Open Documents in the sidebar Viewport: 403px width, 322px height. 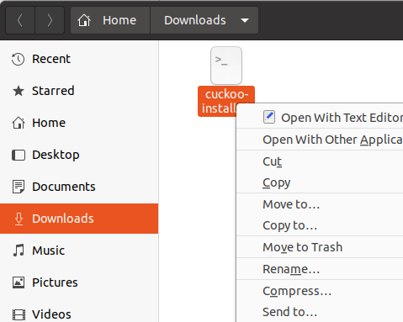pyautogui.click(x=79, y=187)
